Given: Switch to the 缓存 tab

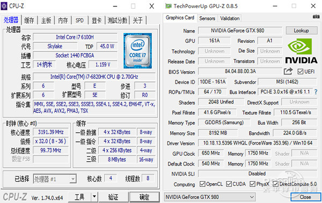Looking at the screenshot, I should (29, 20).
